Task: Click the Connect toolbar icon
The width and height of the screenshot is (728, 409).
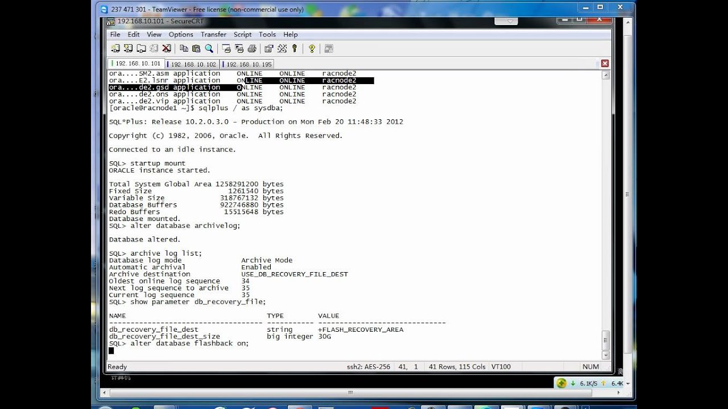Action: 115,49
